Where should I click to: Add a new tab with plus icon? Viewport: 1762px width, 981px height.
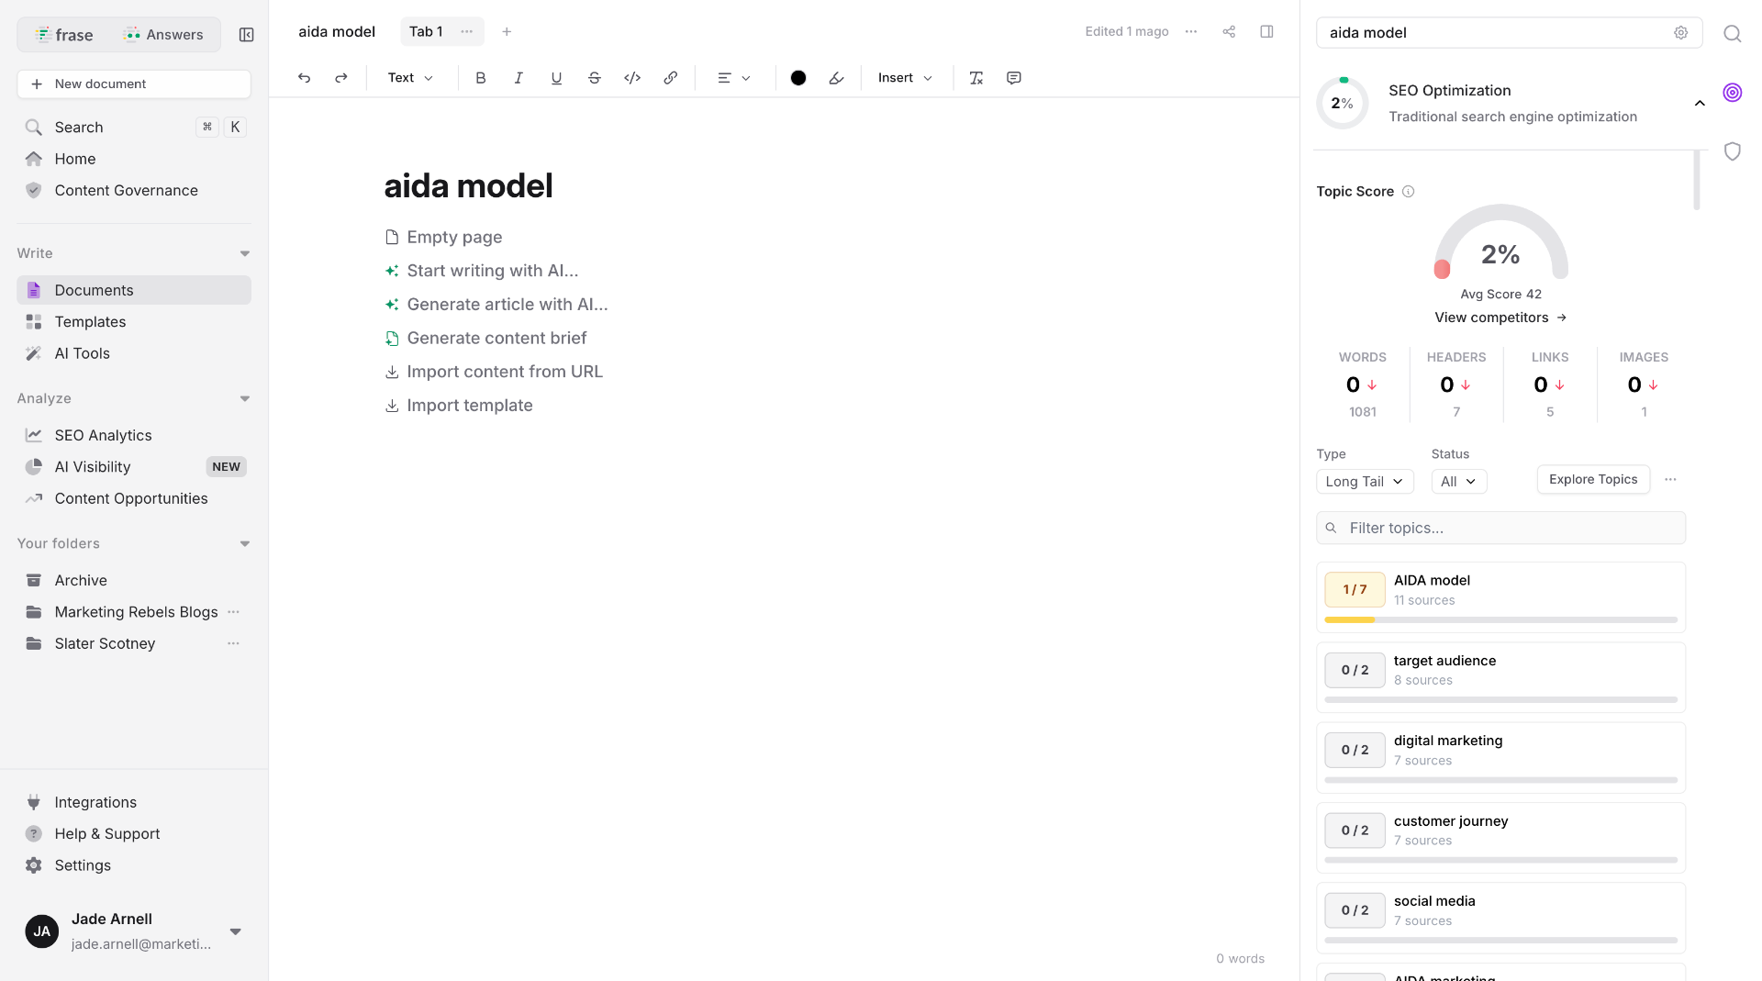(x=507, y=31)
